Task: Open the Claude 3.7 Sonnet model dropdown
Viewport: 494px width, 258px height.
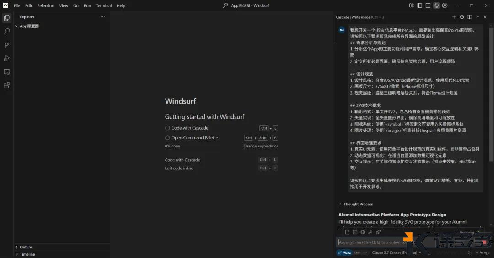Action: 396,253
